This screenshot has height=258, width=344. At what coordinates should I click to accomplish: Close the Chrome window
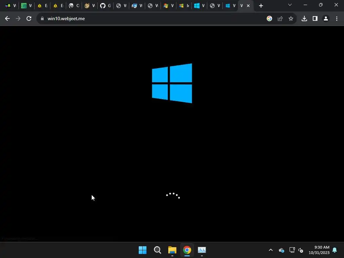[336, 5]
